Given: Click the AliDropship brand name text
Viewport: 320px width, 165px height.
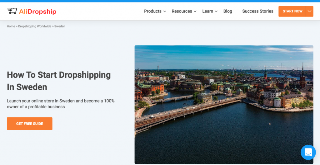Looking at the screenshot, I should pyautogui.click(x=37, y=12).
